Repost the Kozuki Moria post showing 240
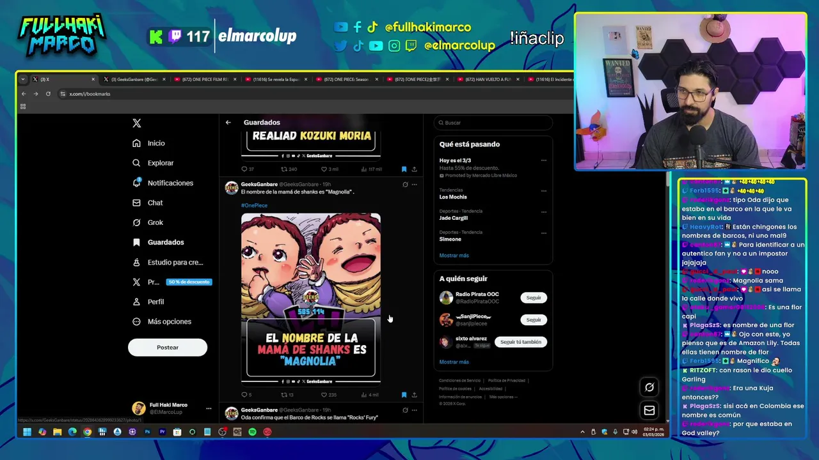The width and height of the screenshot is (819, 460). click(x=289, y=169)
